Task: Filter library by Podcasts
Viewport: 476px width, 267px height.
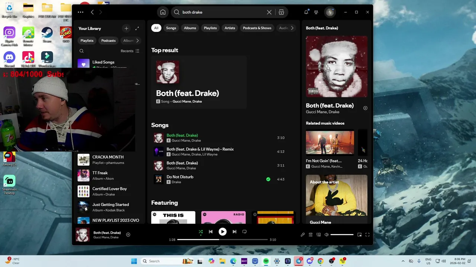Action: click(x=109, y=40)
